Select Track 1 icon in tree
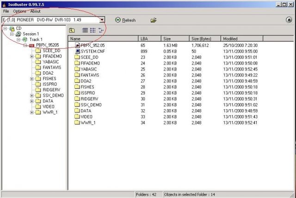The width and height of the screenshot is (296, 198). click(25, 40)
